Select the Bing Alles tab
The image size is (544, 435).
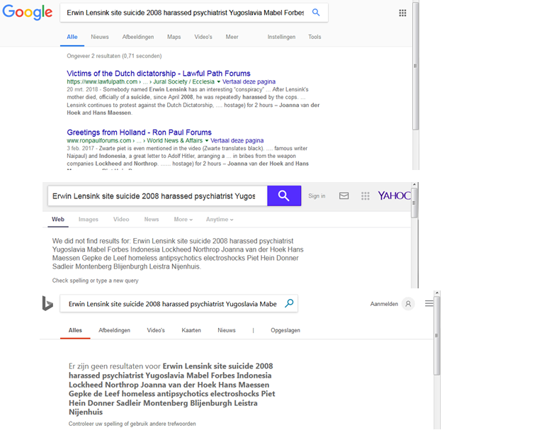pos(75,330)
